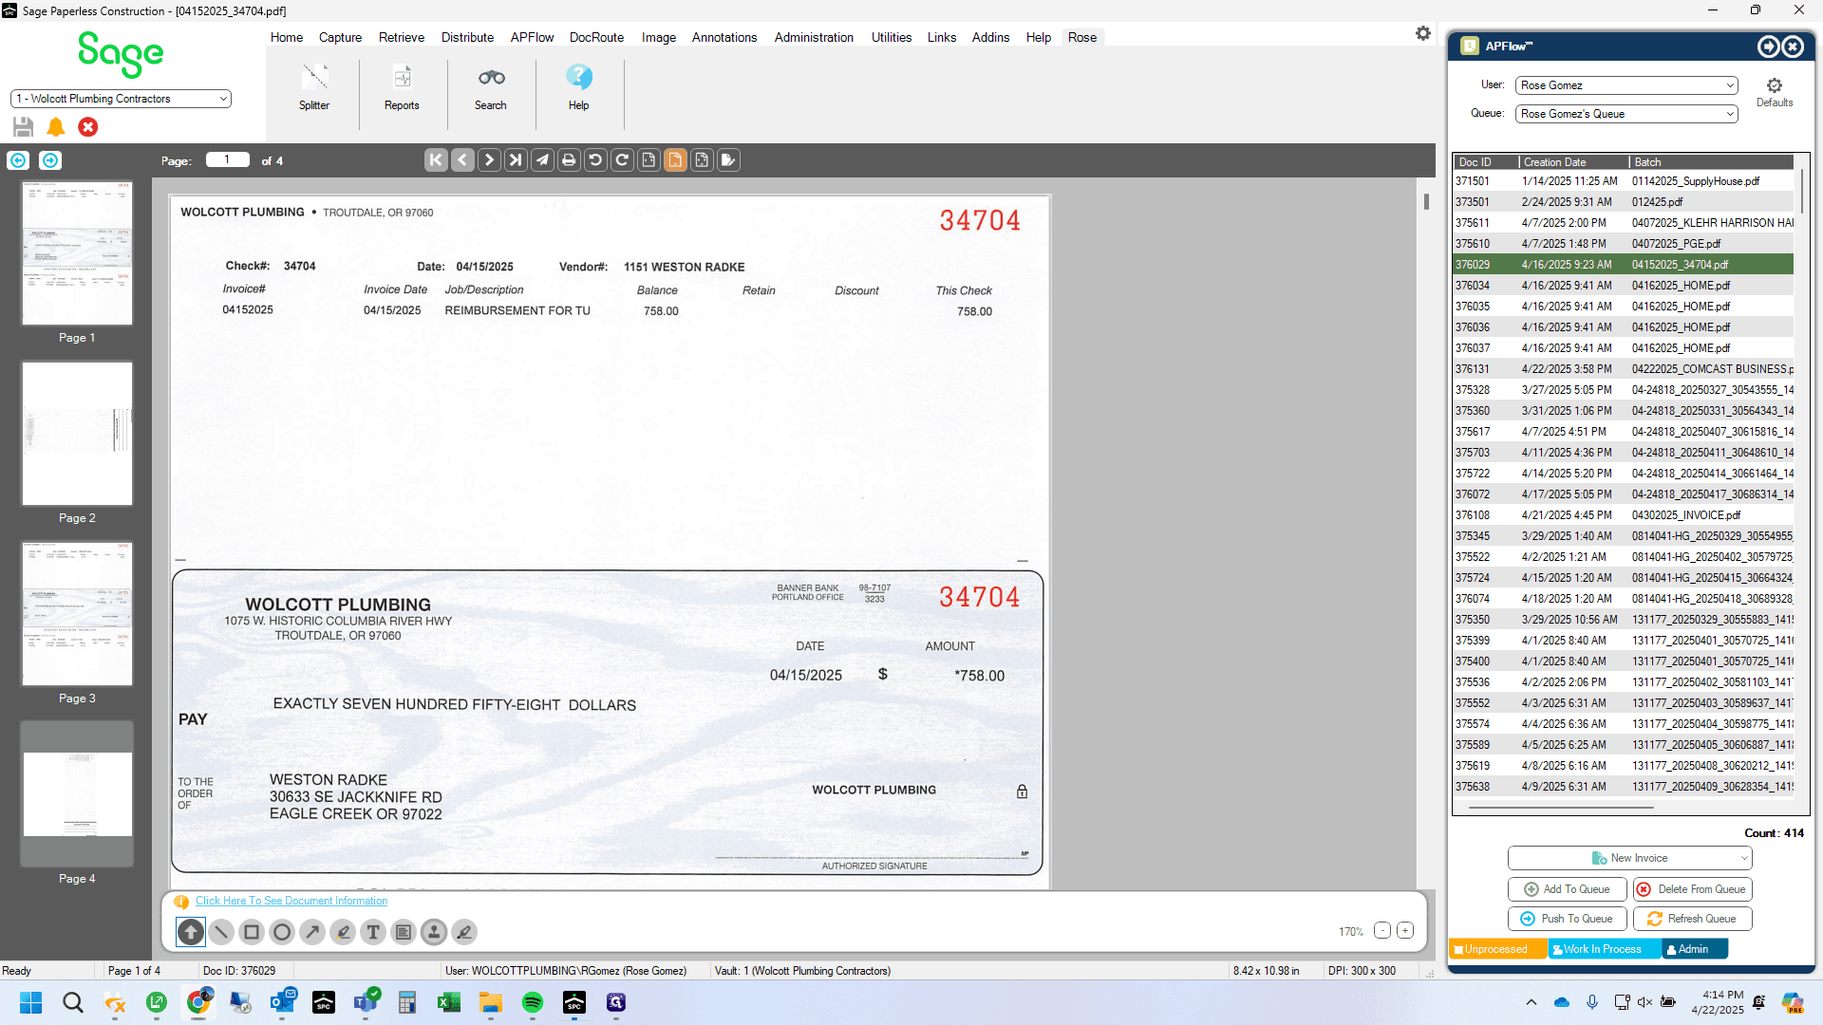The height and width of the screenshot is (1025, 1823).
Task: Select the pointer annotation tool
Action: point(191,932)
